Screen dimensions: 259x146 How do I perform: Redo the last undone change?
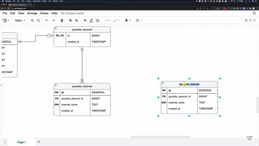[53, 21]
